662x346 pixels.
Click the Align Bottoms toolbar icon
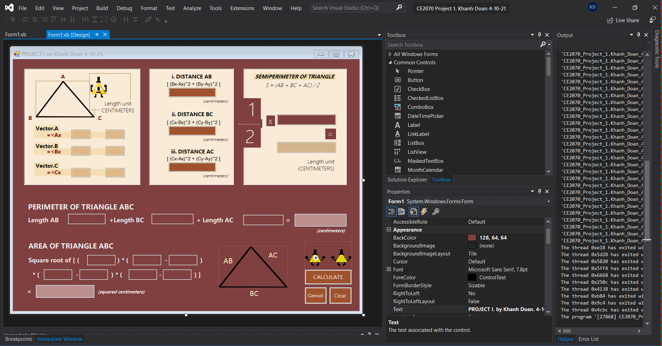pos(72,20)
